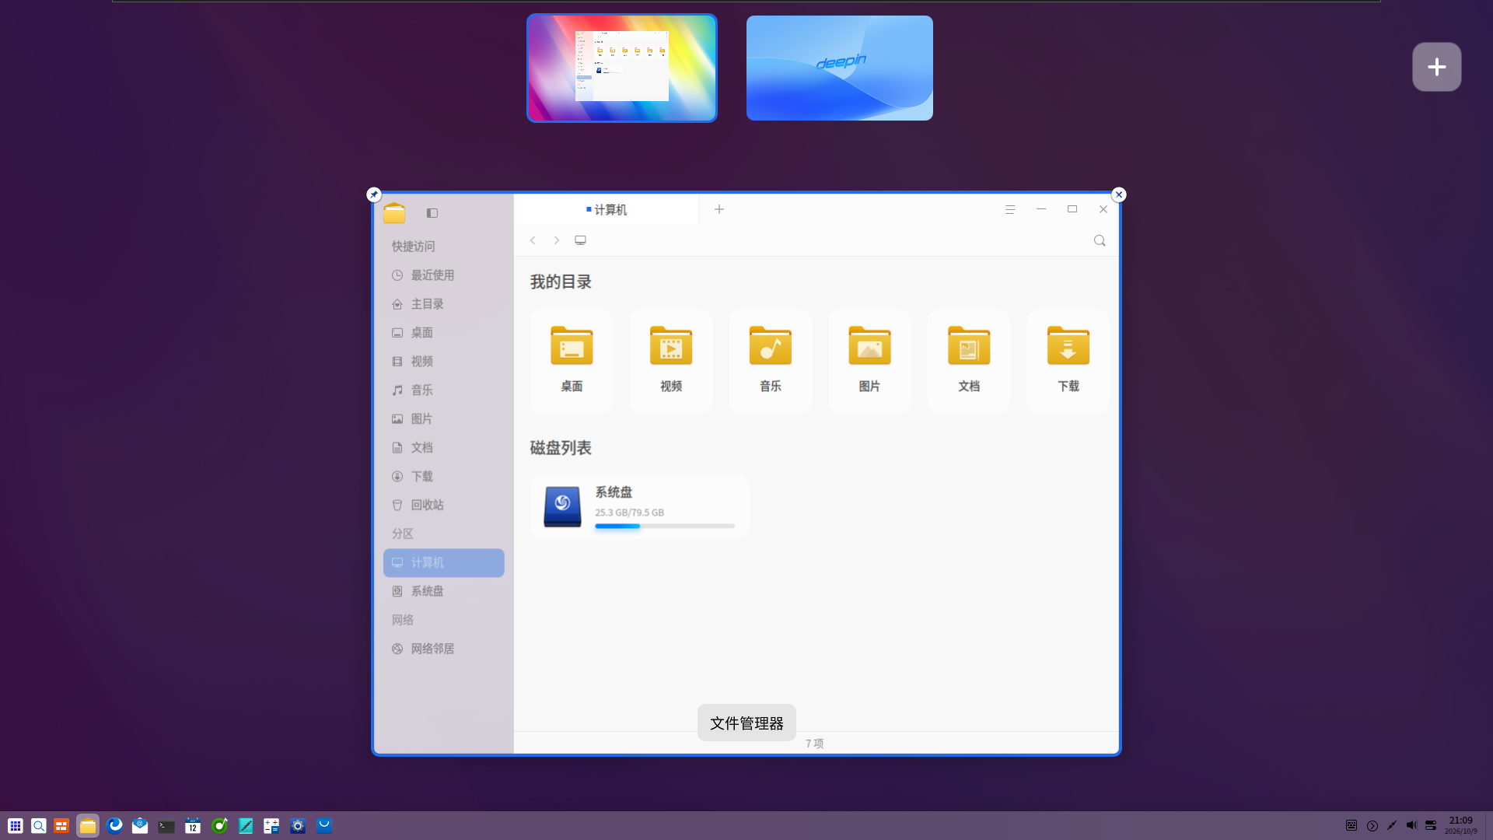
Task: Click the 系统盘 usage progress bar
Action: (665, 527)
